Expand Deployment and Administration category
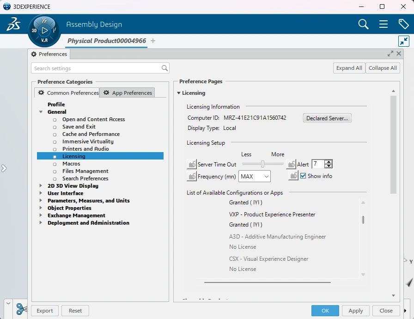The height and width of the screenshot is (319, 414). coord(41,223)
